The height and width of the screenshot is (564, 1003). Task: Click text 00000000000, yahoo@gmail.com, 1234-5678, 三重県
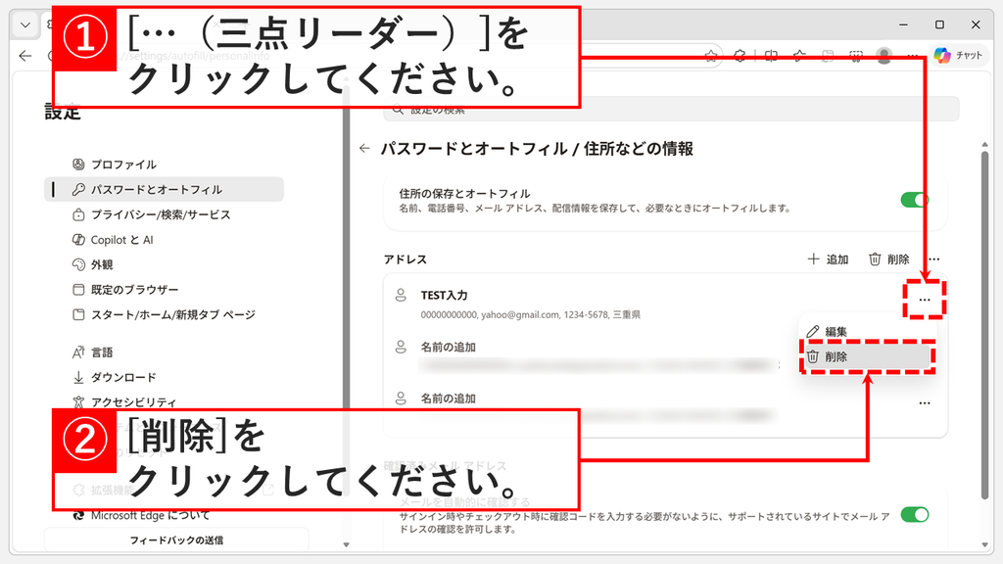click(530, 314)
